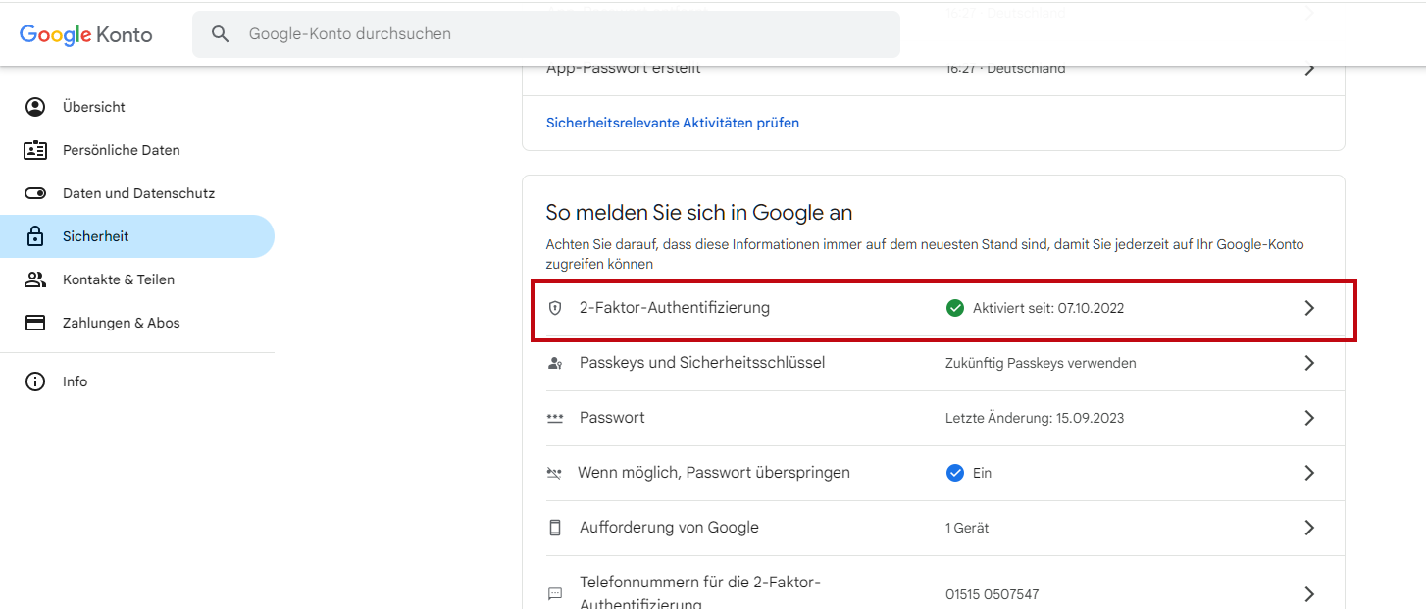Expand the 2-Faktor-Authentifizierung row arrow
Viewport: 1426px width, 609px height.
point(1309,308)
